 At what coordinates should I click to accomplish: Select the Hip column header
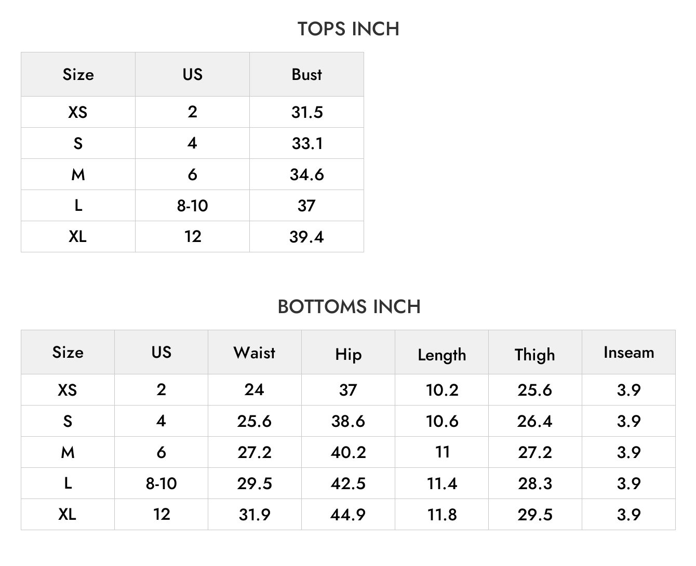348,354
